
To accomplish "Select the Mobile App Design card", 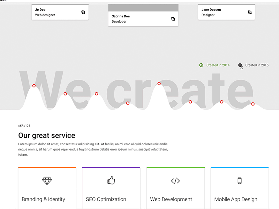I will (236, 199).
